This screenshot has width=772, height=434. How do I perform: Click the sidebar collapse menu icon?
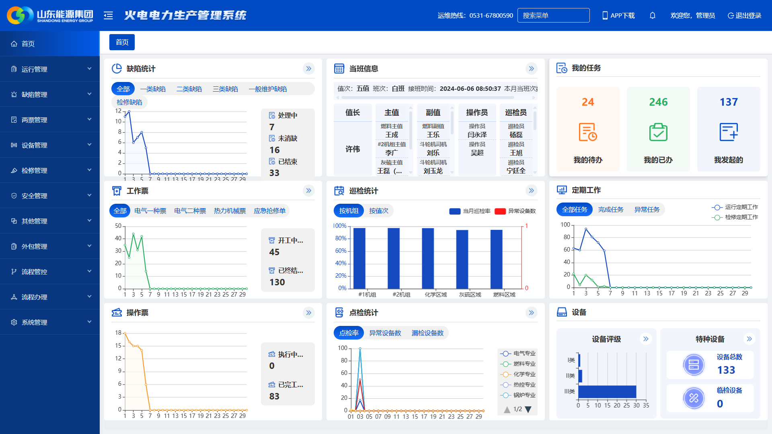tap(108, 15)
